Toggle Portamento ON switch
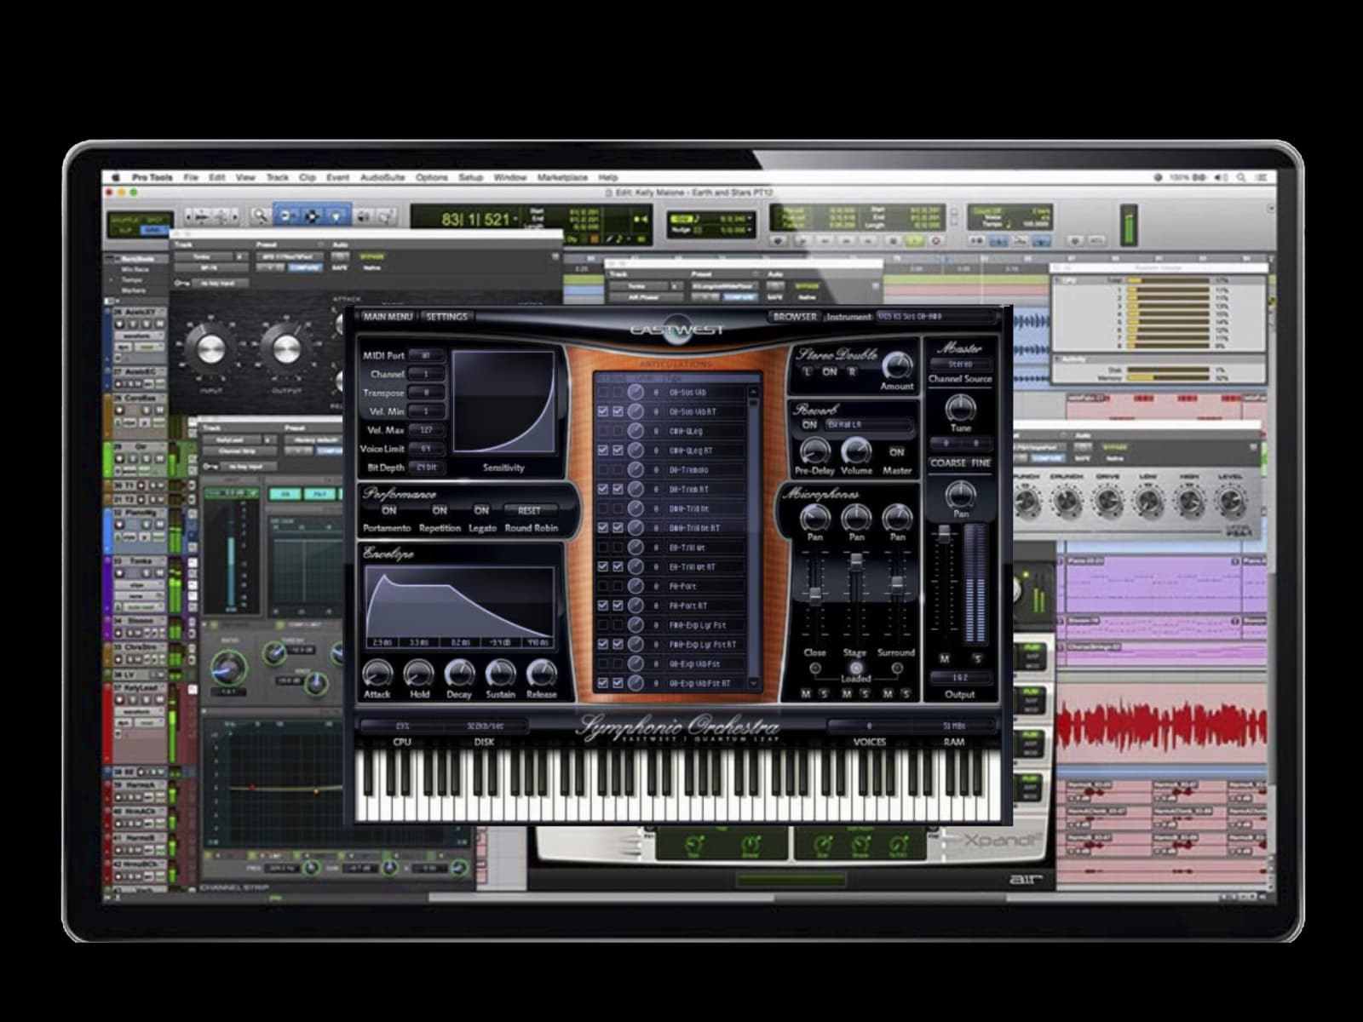This screenshot has width=1363, height=1022. 389,510
